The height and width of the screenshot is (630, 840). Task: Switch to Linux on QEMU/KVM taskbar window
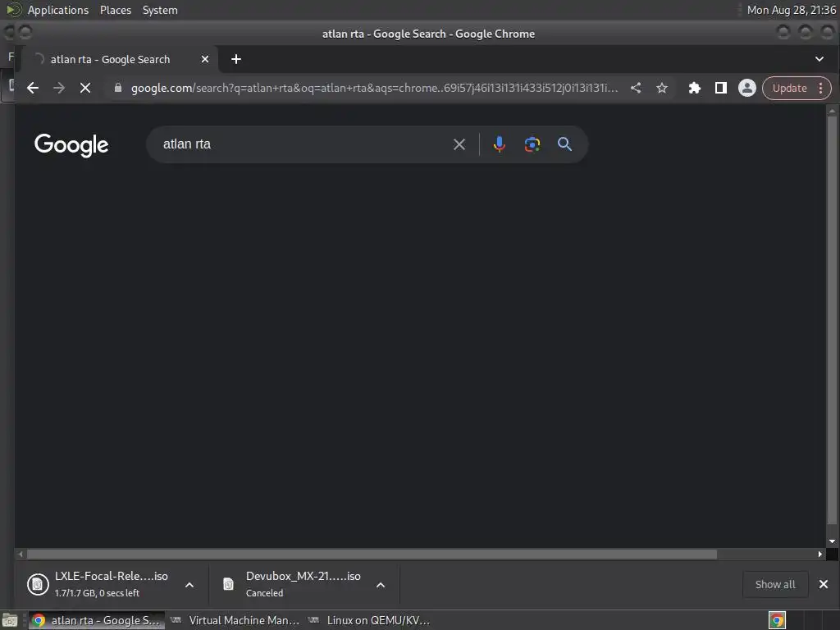370,620
